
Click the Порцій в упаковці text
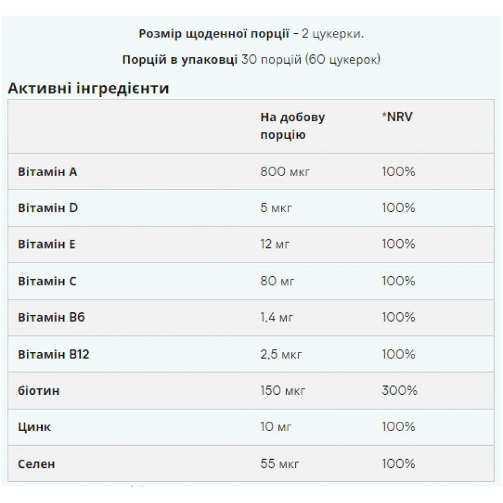coord(180,59)
